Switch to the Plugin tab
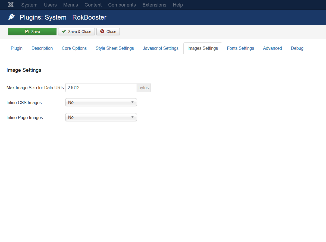Image resolution: width=326 pixels, height=242 pixels. pos(17,48)
